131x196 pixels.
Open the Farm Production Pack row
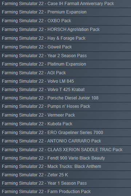[65, 192]
